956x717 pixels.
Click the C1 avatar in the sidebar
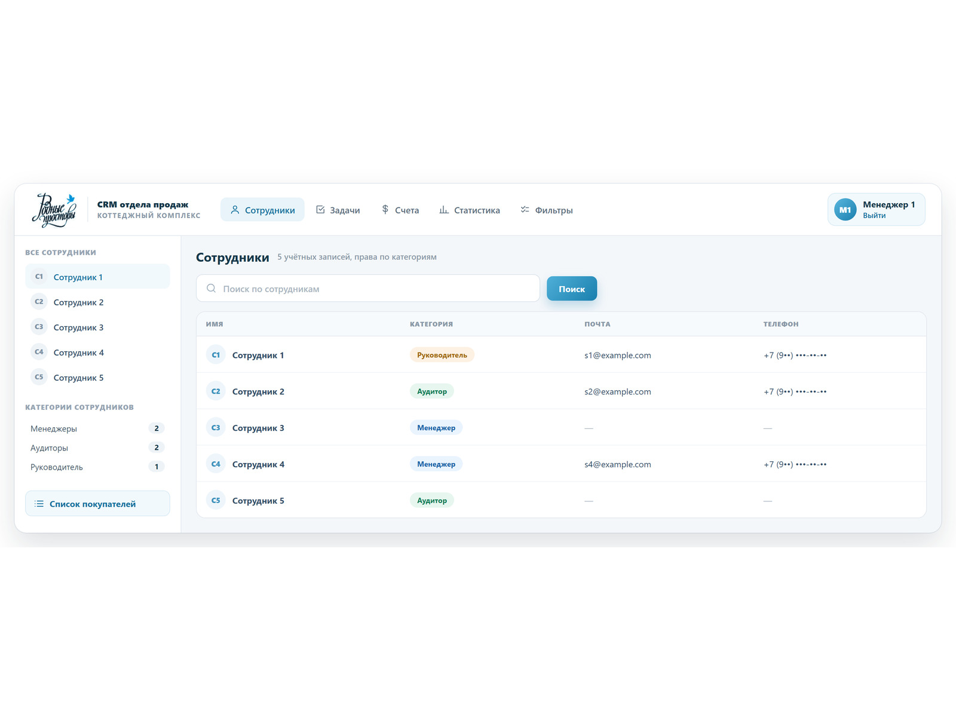pos(39,277)
